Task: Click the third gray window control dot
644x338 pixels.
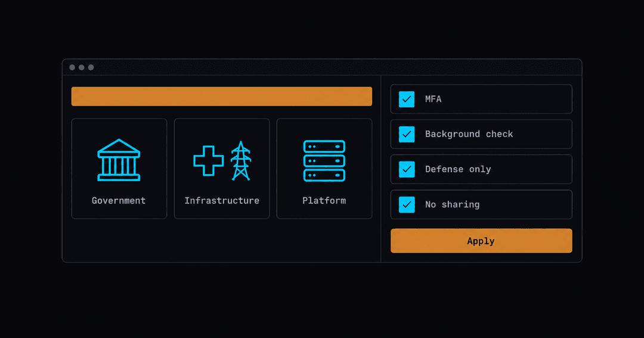Action: tap(91, 67)
